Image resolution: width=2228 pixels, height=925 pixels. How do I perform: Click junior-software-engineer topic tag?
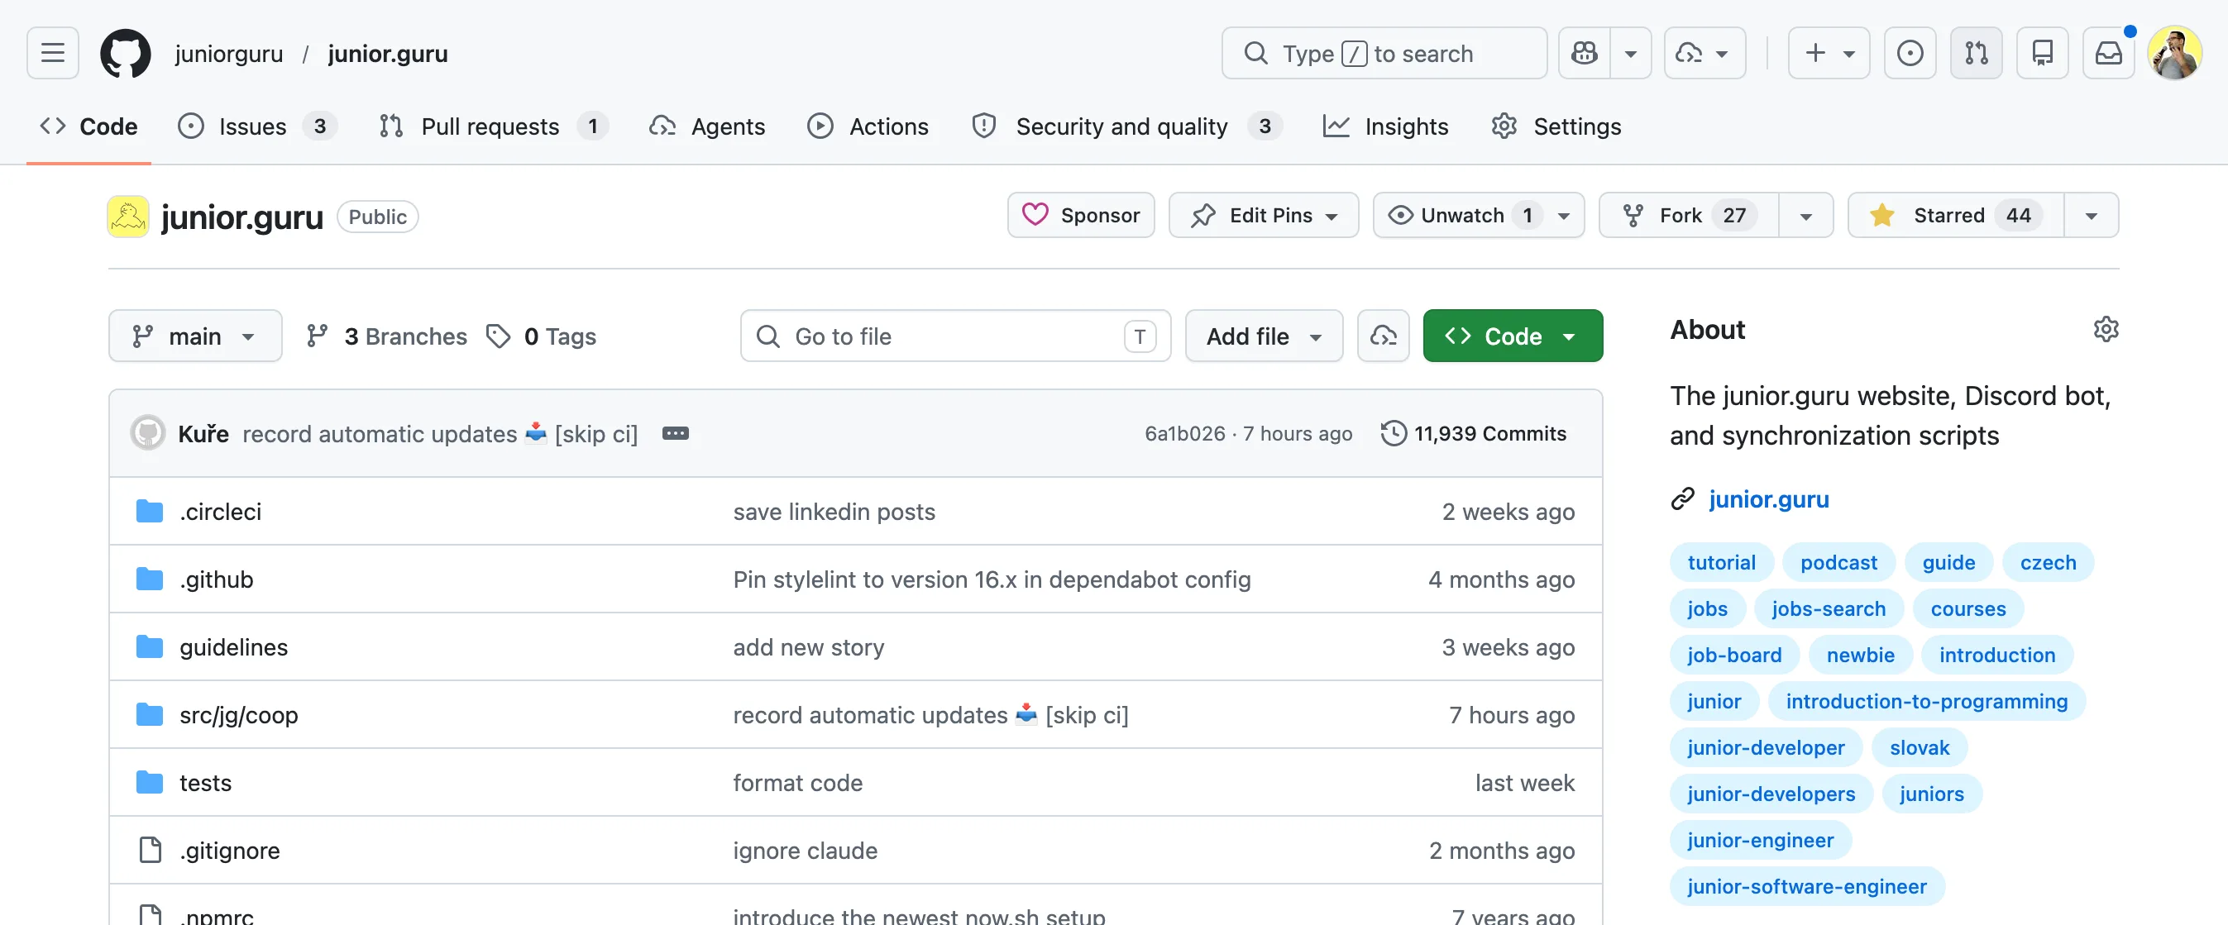coord(1806,885)
